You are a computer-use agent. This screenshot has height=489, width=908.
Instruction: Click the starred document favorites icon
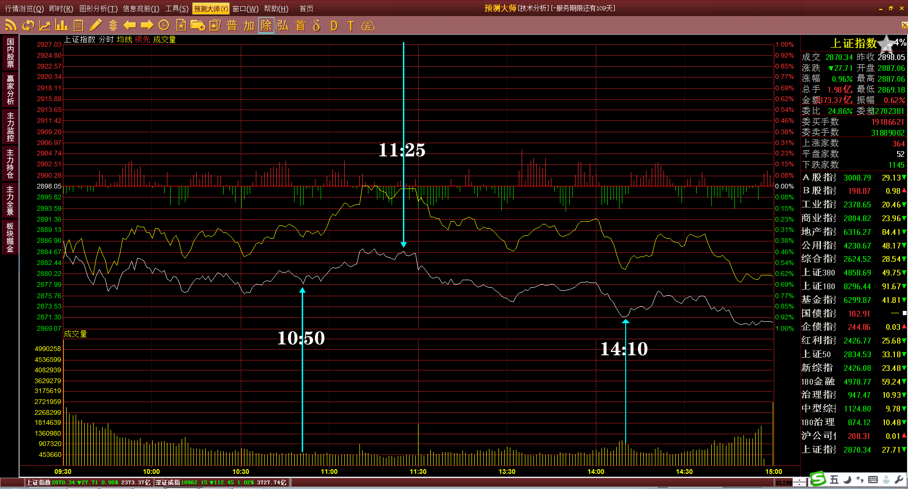[x=181, y=25]
